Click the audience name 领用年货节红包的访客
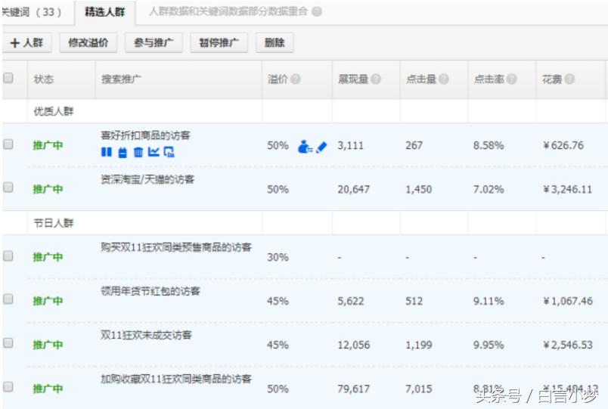 point(150,291)
